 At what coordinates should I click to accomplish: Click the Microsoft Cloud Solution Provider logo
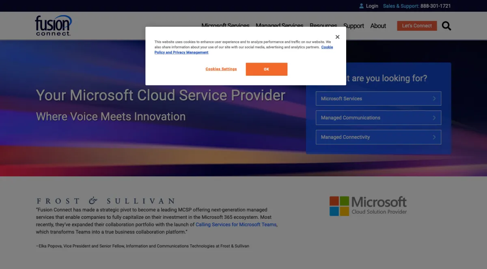point(368,205)
